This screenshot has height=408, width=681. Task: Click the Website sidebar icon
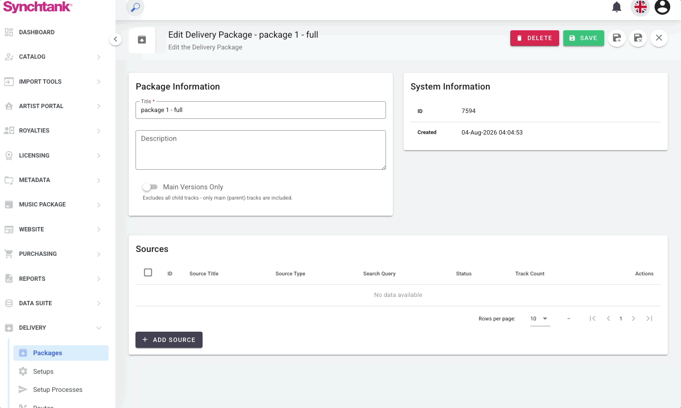coord(9,229)
